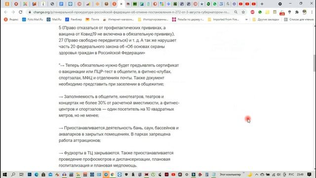This screenshot has width=316, height=178.
Task: Open the red ad blocker extension
Action: point(252,12)
